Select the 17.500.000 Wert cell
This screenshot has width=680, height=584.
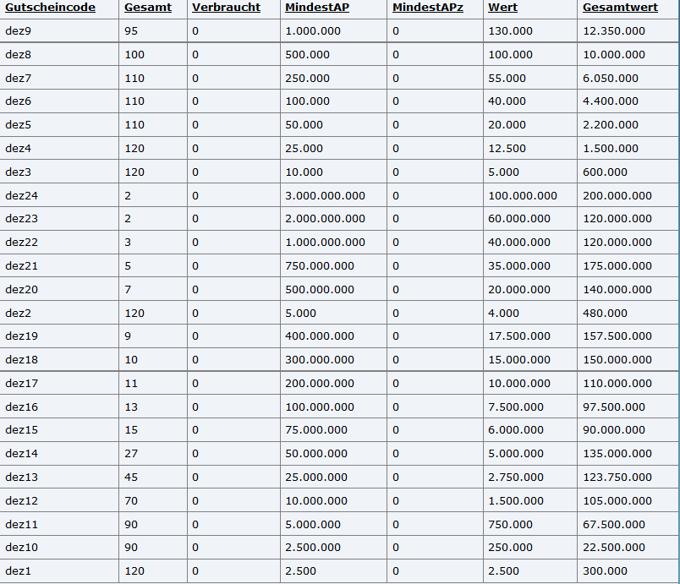[519, 336]
